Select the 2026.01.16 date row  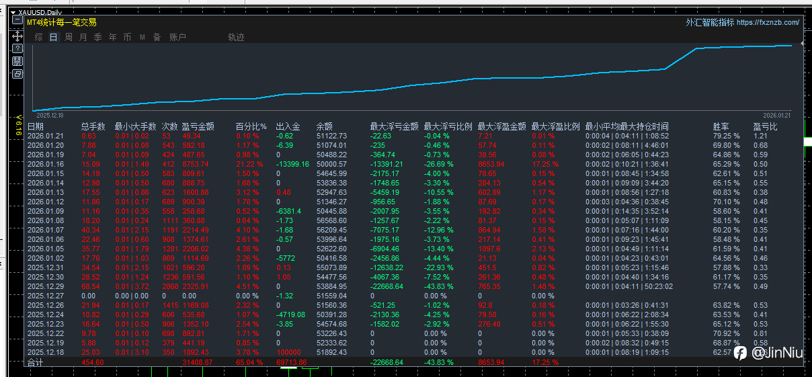[44, 164]
